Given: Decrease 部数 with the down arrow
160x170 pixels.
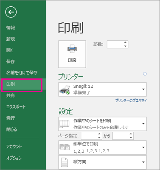Looking at the screenshot, I should coord(125,46).
